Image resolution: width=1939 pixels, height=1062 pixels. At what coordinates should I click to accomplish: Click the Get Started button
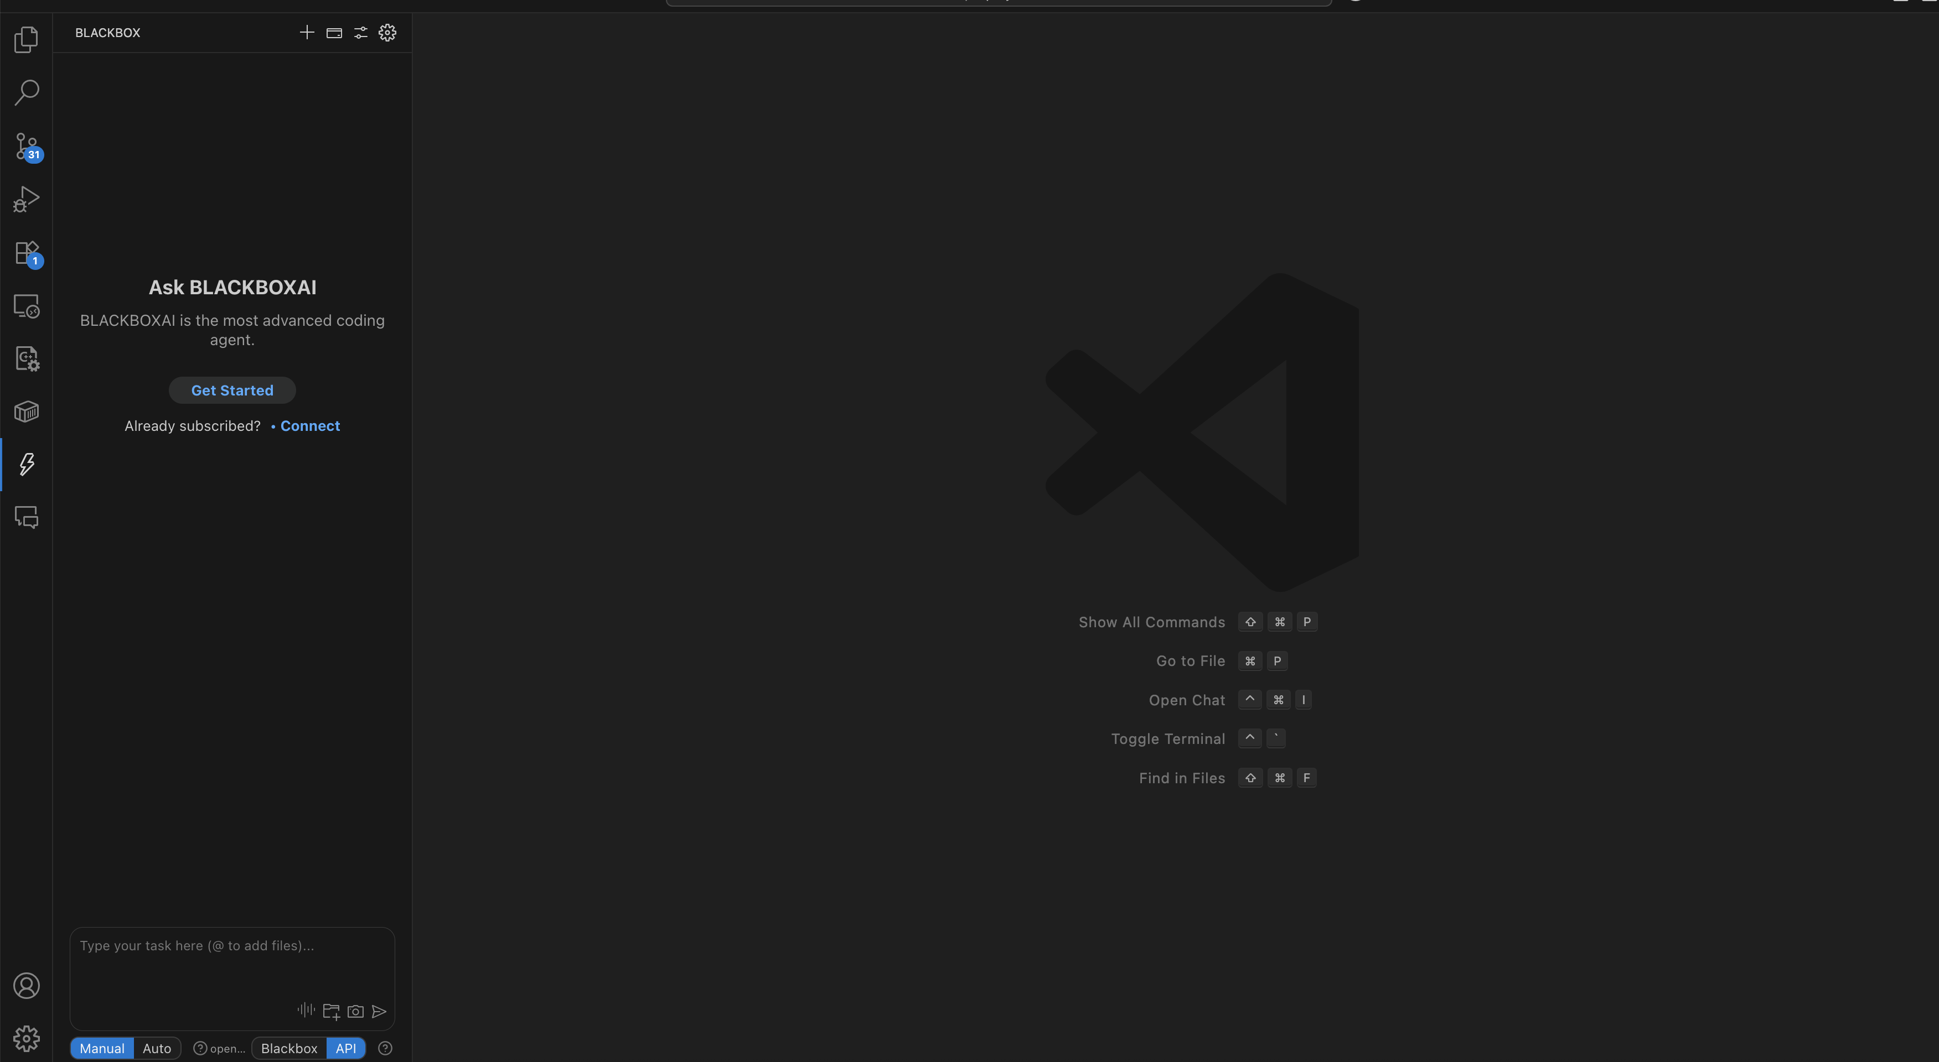[x=232, y=391]
